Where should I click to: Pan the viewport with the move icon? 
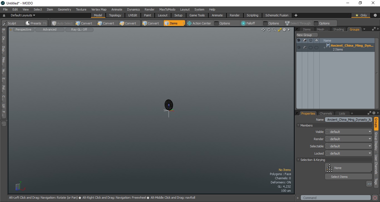coord(263,30)
